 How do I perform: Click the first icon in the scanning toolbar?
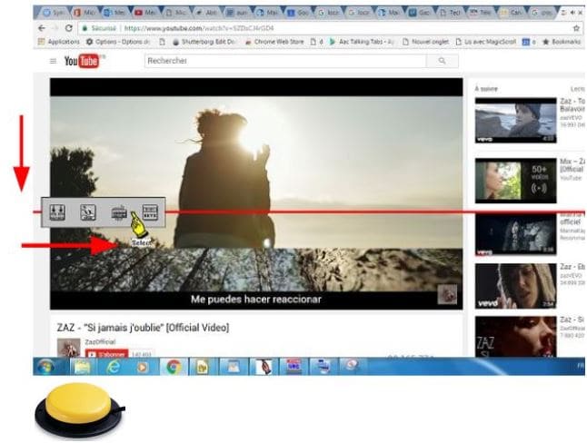click(x=57, y=212)
